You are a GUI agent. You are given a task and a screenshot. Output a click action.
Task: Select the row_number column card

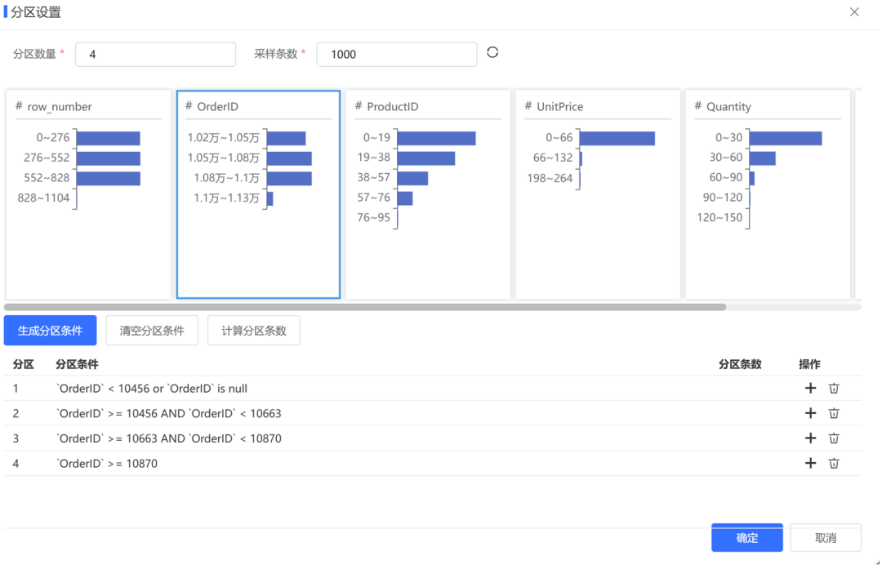click(88, 194)
